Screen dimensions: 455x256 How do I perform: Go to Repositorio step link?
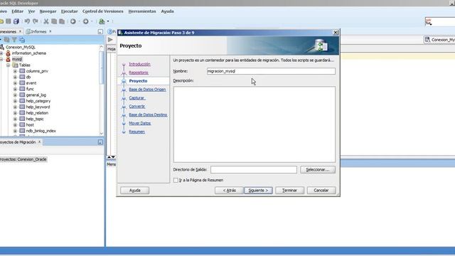pos(139,73)
